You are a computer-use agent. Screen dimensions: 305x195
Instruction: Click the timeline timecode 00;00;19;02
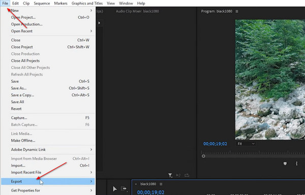[x=151, y=192]
